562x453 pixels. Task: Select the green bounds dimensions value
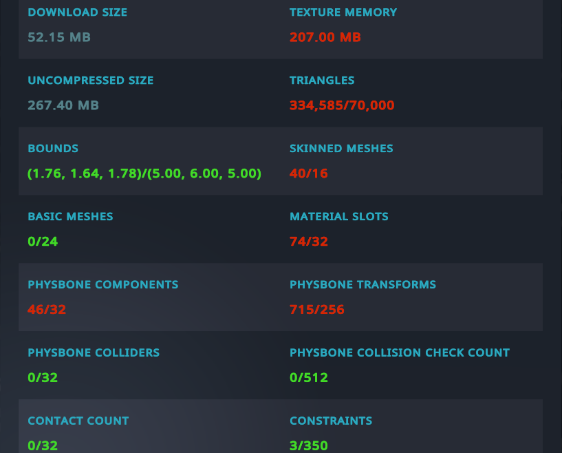click(x=144, y=173)
